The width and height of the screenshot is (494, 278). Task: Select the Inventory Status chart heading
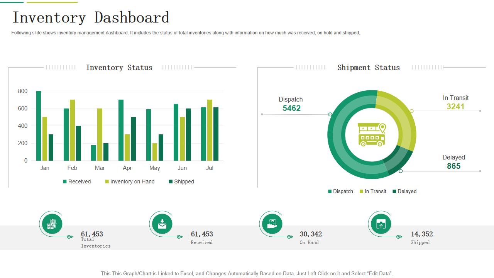pyautogui.click(x=119, y=68)
